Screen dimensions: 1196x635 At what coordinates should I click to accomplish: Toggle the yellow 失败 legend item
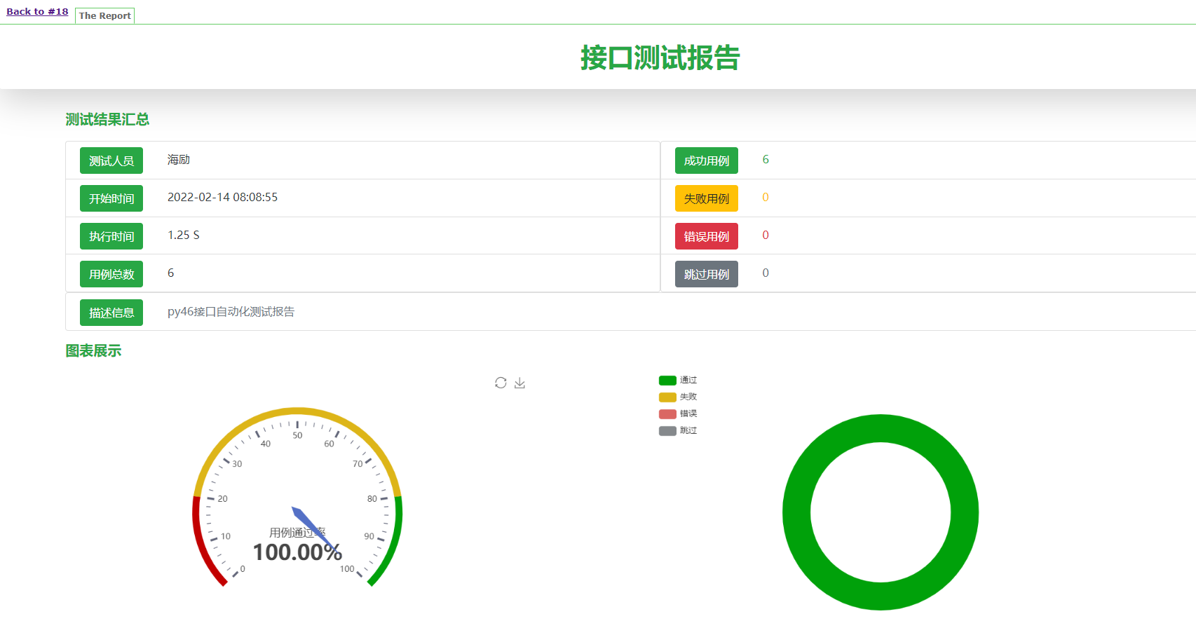[677, 397]
